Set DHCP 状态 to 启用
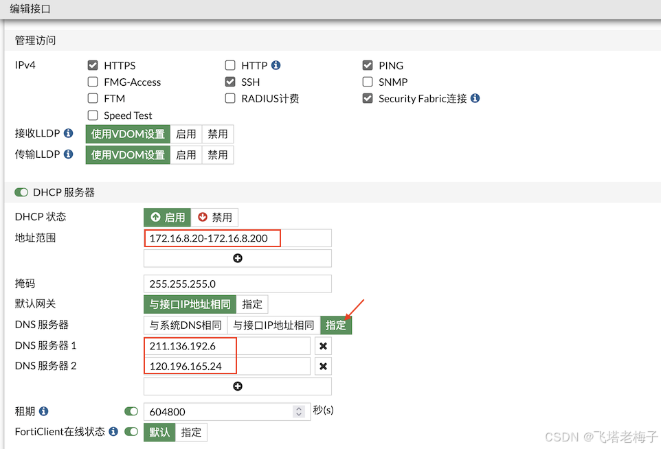Screen dimensions: 661x449 pyautogui.click(x=168, y=218)
